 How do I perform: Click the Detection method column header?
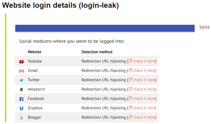click(97, 52)
